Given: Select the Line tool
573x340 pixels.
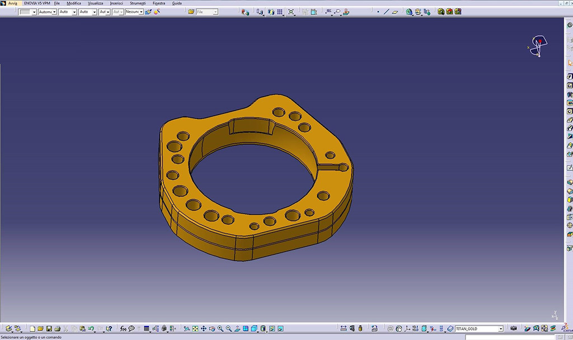Looking at the screenshot, I should (387, 12).
